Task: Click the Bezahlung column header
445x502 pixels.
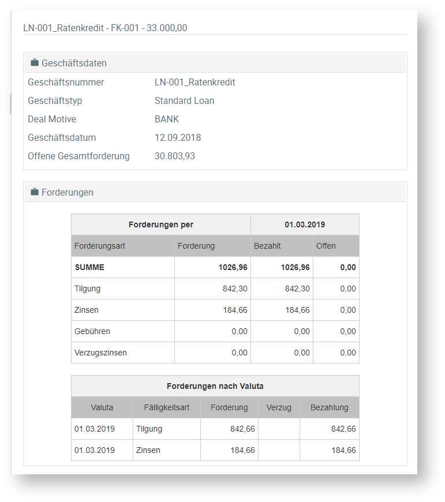Action: point(329,407)
